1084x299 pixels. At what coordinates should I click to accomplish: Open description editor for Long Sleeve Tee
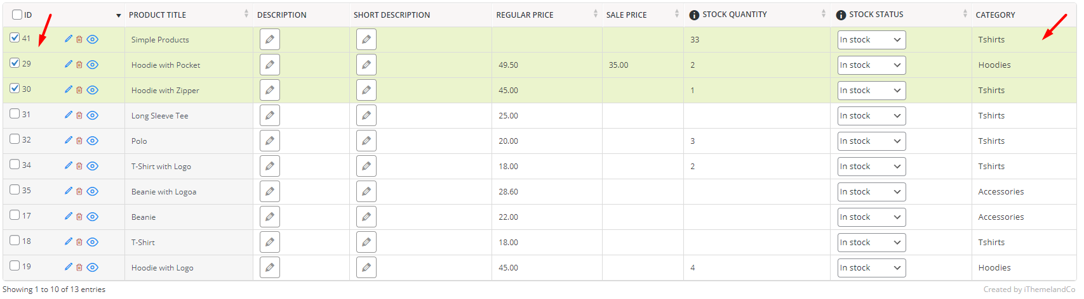[x=270, y=115]
